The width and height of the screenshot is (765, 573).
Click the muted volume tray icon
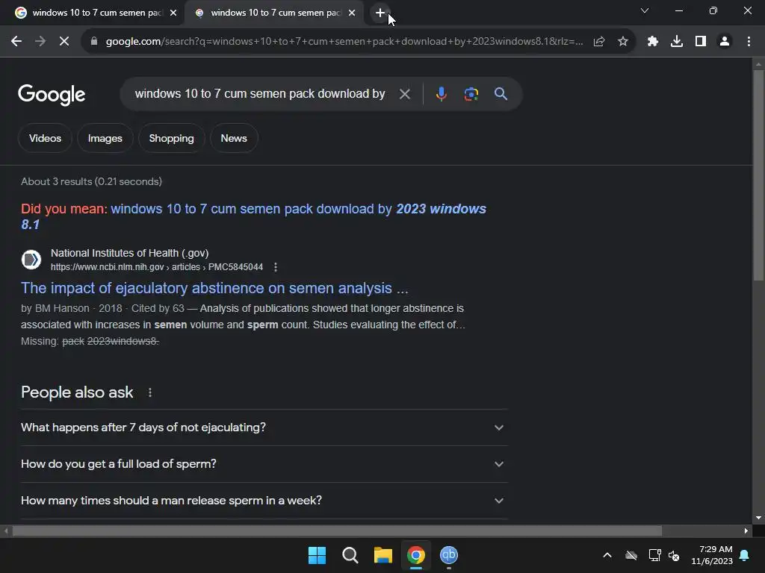click(675, 555)
